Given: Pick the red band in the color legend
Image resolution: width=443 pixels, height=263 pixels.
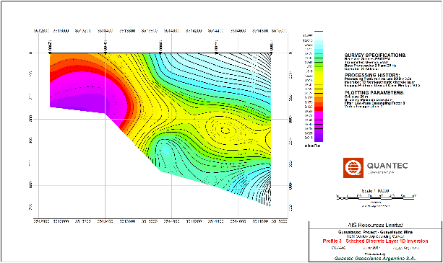Looking at the screenshot, I should tap(319, 109).
